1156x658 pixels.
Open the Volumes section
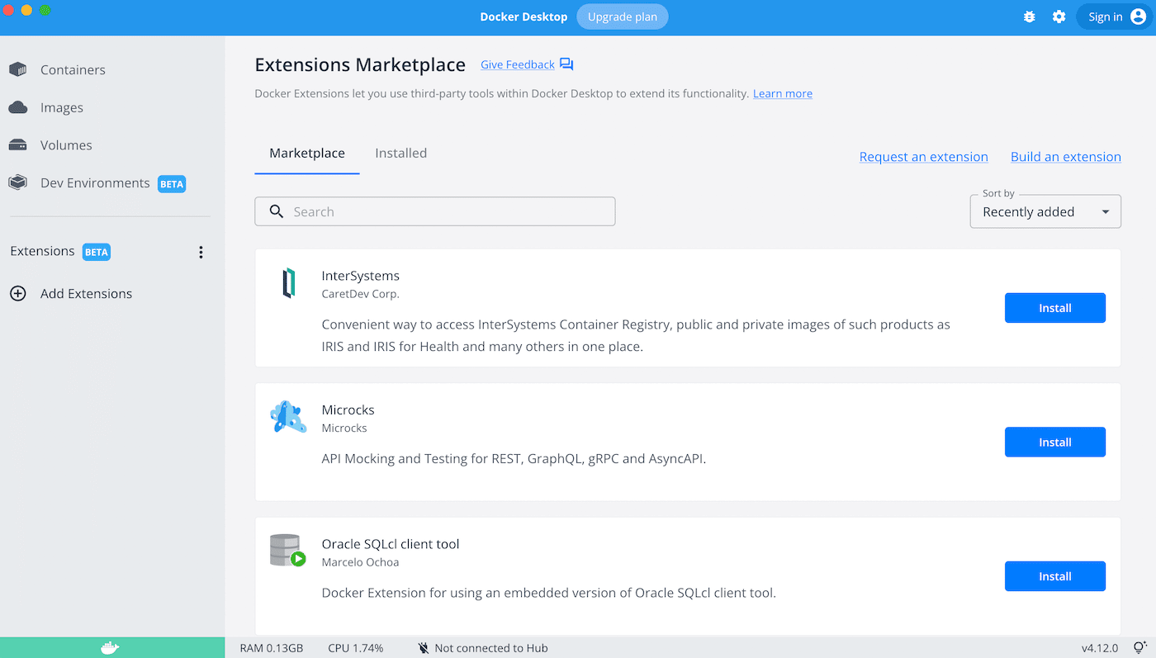pos(66,144)
